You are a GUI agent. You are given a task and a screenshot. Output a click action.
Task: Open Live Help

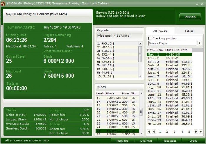click(146, 141)
